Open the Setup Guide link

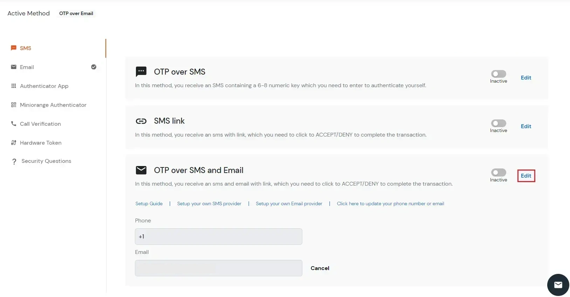point(149,203)
